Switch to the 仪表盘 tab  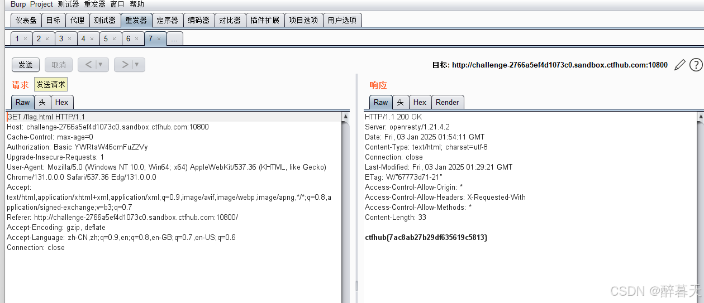coord(26,20)
